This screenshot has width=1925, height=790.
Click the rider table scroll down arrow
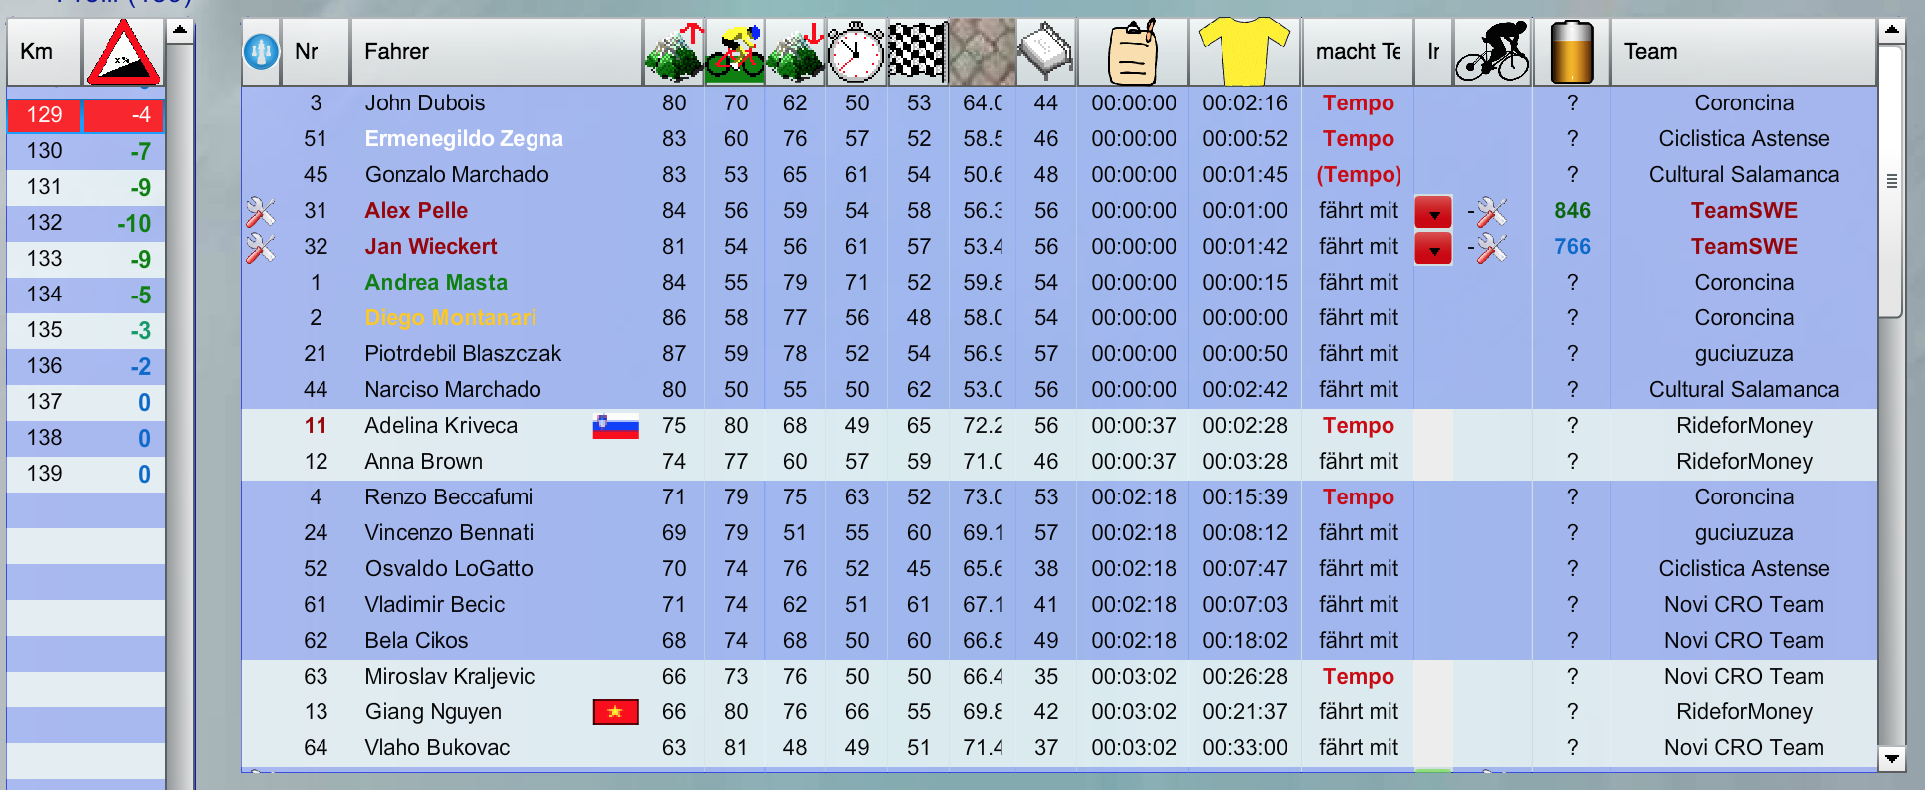1891,759
